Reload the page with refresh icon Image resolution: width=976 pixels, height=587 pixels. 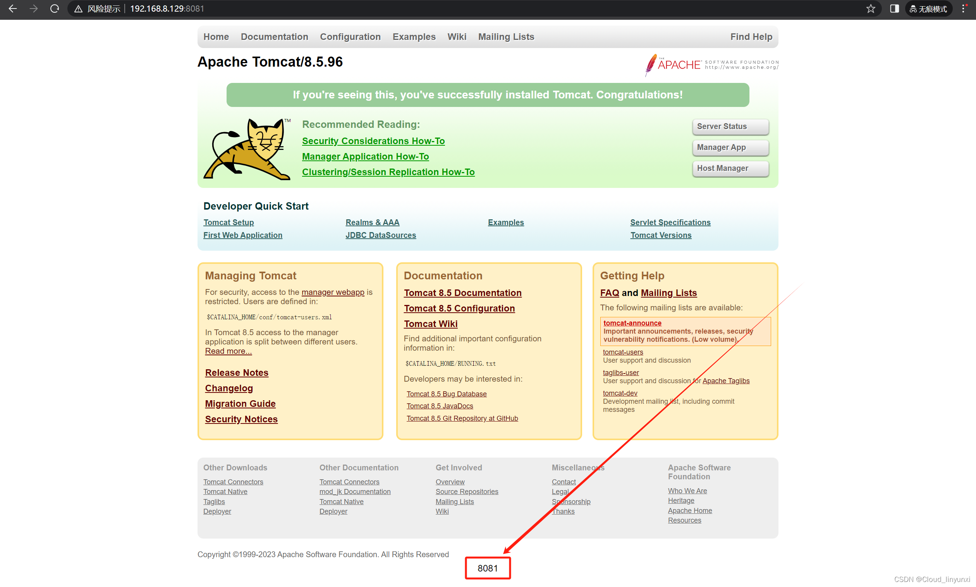point(55,9)
